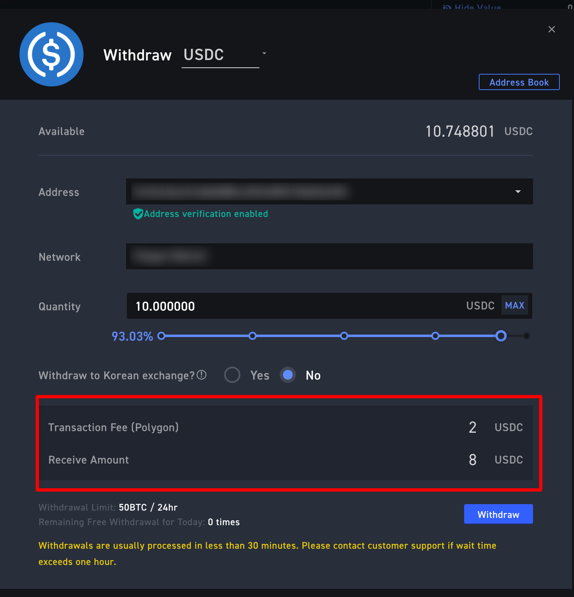Viewport: 574px width, 597px height.
Task: Open the Address Book
Action: click(519, 82)
